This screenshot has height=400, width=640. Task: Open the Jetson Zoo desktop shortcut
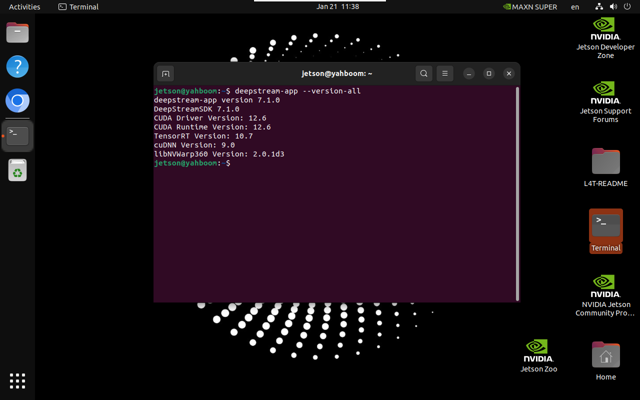coord(538,356)
